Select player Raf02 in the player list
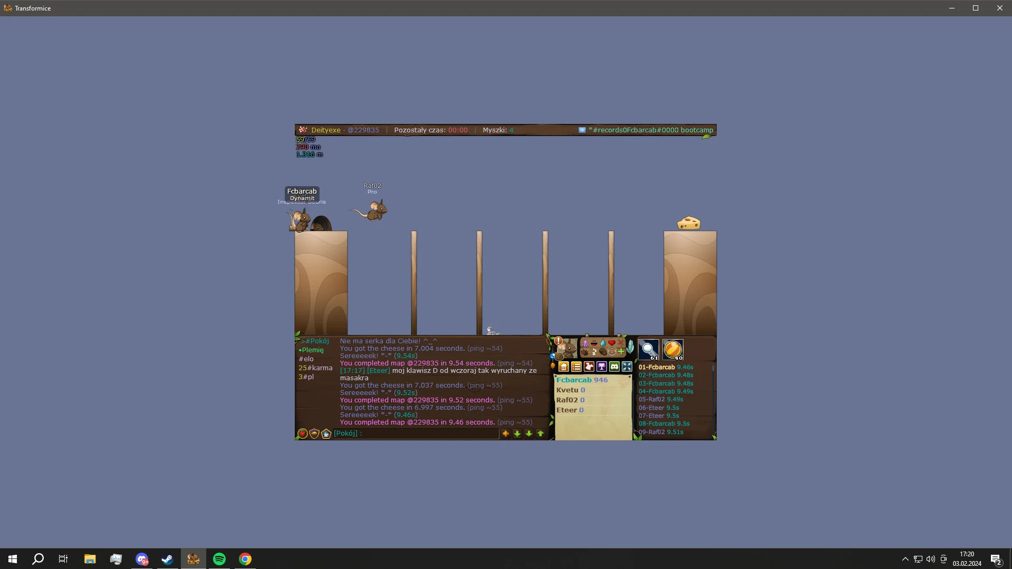The width and height of the screenshot is (1012, 569). pos(571,400)
